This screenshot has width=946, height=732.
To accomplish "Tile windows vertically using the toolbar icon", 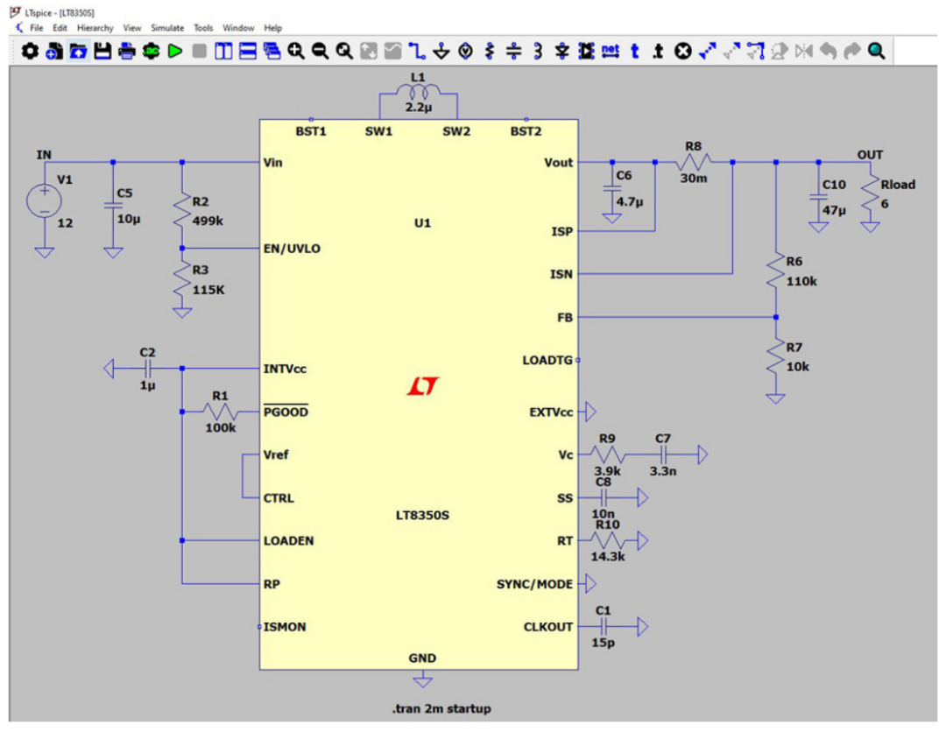I will [x=223, y=52].
